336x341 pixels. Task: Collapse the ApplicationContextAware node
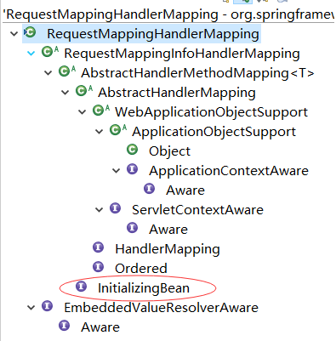117,171
